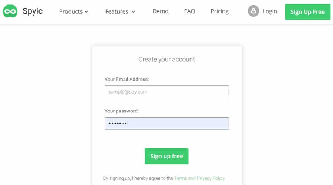Focus the Email Address input field
This screenshot has width=333, height=185.
point(166,92)
